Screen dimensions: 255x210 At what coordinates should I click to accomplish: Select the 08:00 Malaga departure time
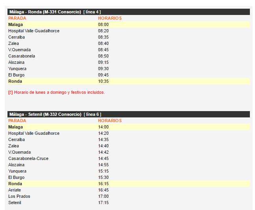tap(103, 25)
